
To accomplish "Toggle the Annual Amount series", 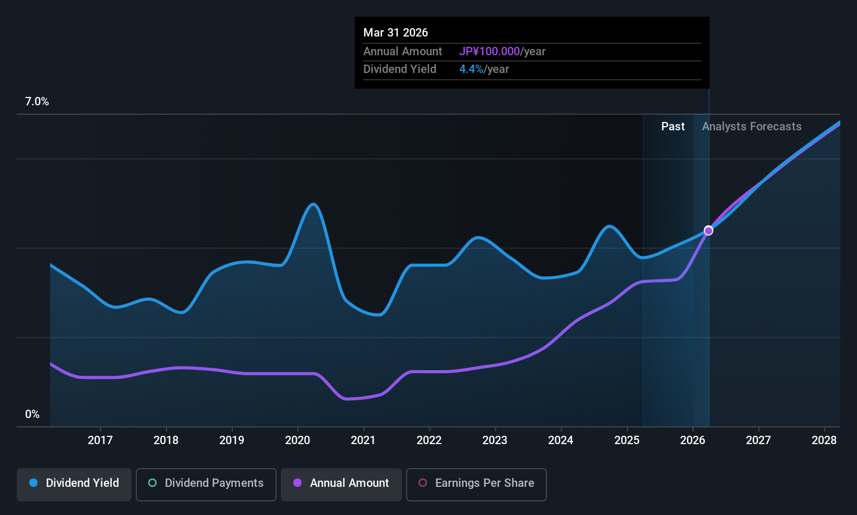I will click(x=341, y=484).
